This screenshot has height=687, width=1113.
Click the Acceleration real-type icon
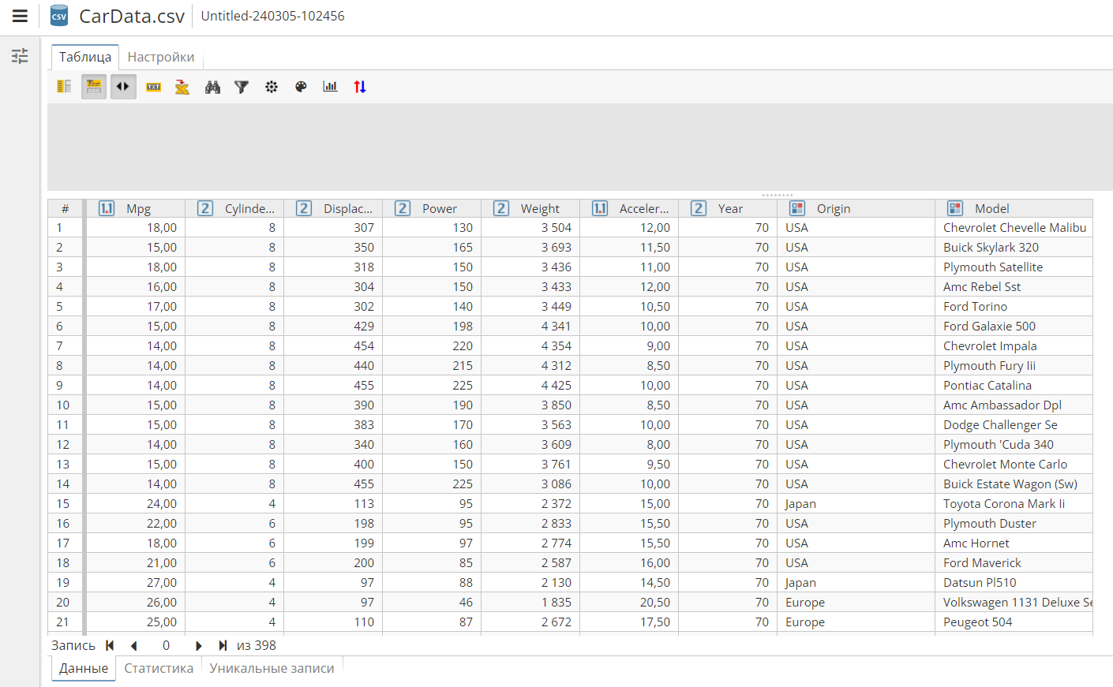coord(600,208)
